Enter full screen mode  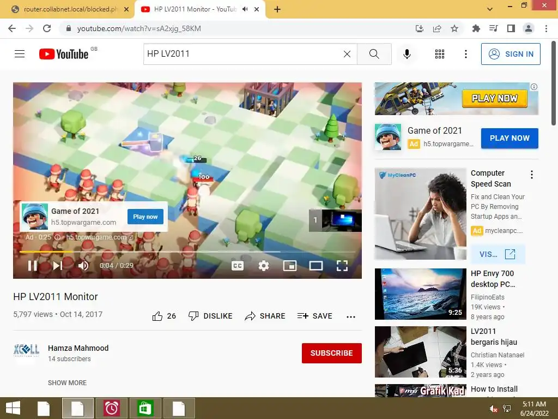pos(342,266)
